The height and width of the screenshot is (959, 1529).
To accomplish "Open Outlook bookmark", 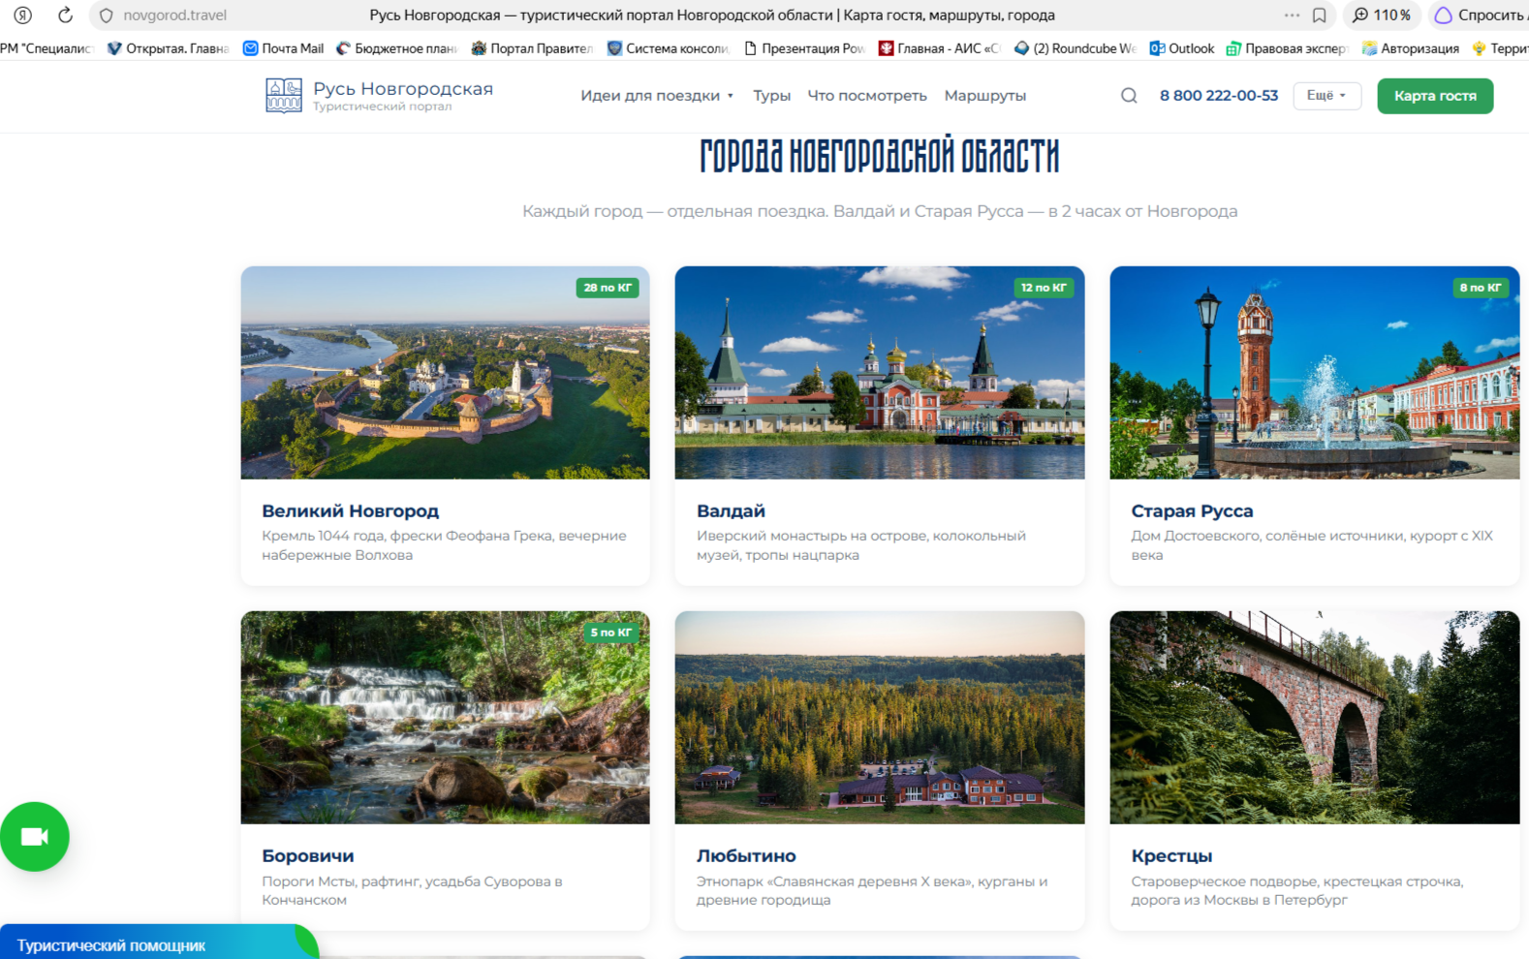I will tap(1182, 48).
